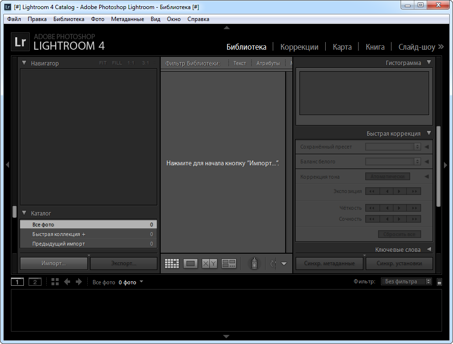The height and width of the screenshot is (344, 453).
Task: Go back with filmstrip left arrow
Action: point(67,282)
